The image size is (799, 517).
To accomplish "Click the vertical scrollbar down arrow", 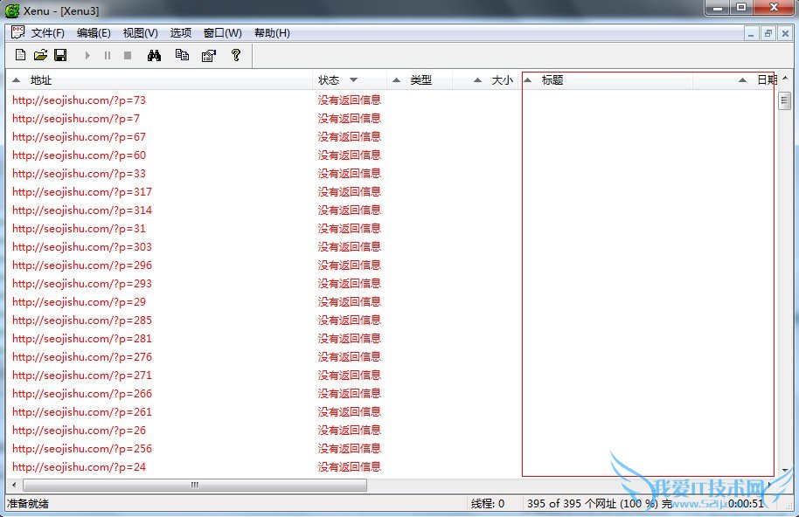I will (x=785, y=470).
